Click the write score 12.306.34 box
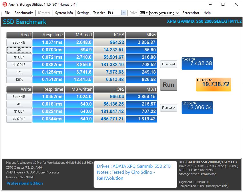The width and height of the screenshot is (243, 192). (x=197, y=108)
